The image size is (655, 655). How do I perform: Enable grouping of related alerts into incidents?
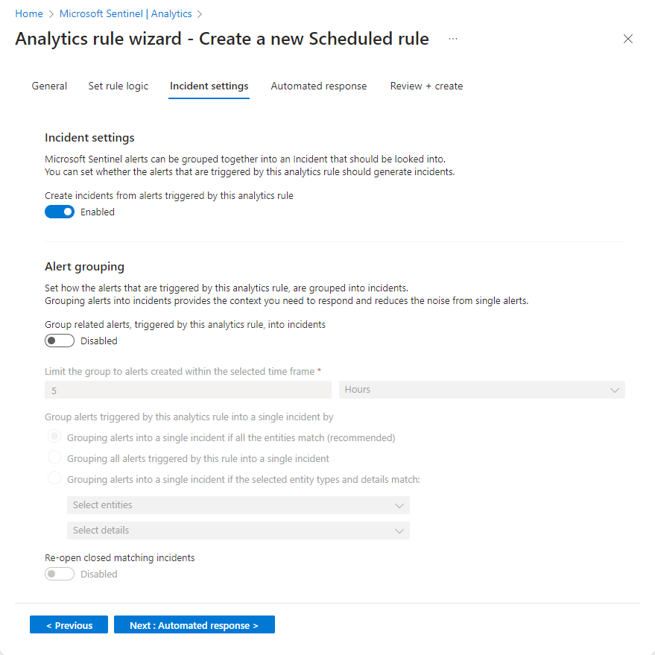(x=60, y=341)
